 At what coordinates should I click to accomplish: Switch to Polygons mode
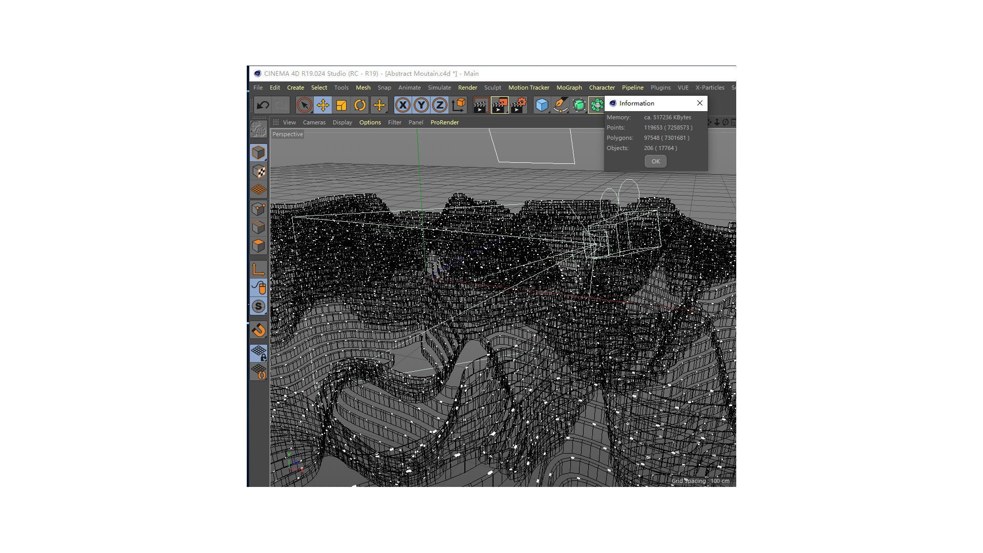(x=259, y=246)
